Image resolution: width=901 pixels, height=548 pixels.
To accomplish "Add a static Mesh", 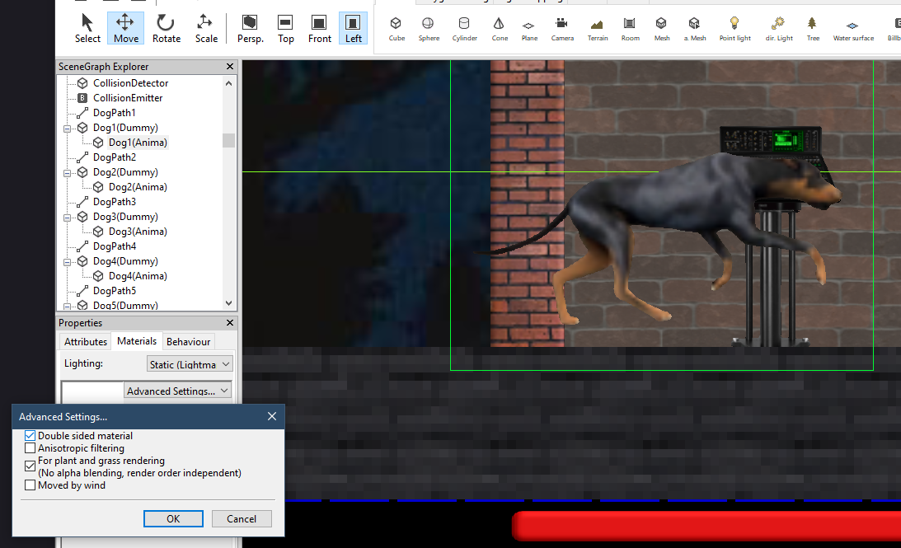I will (661, 29).
